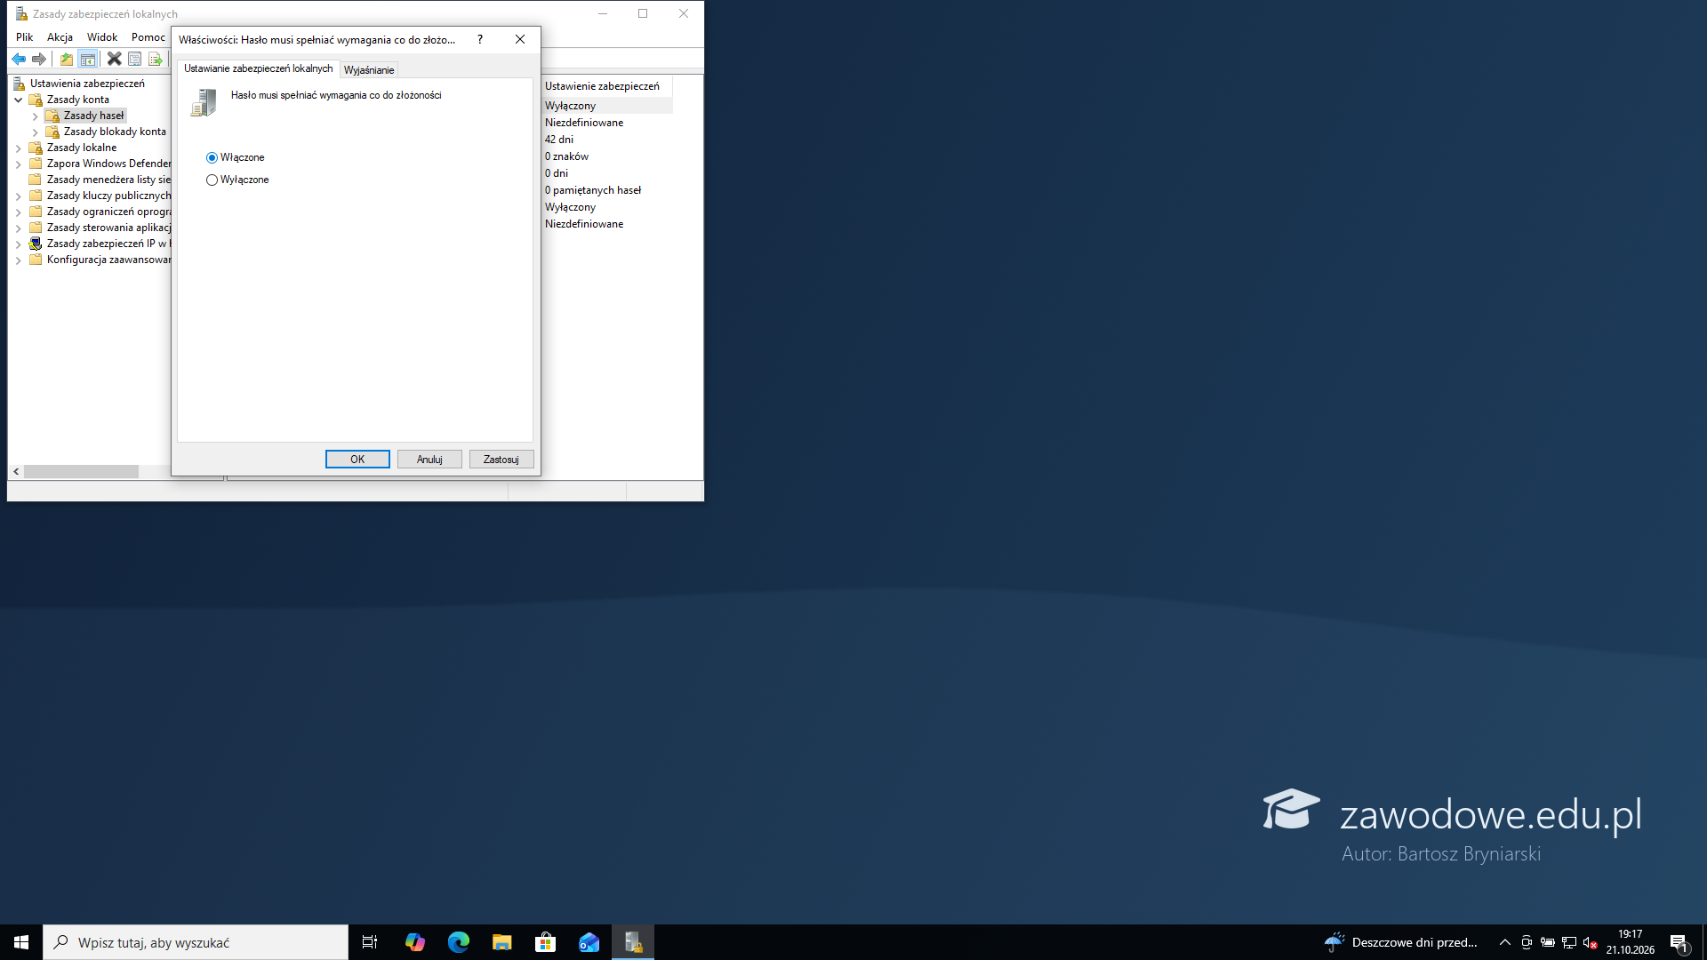Select Zasady menedżera listy sieci item
1707x960 pixels.
pyautogui.click(x=108, y=180)
